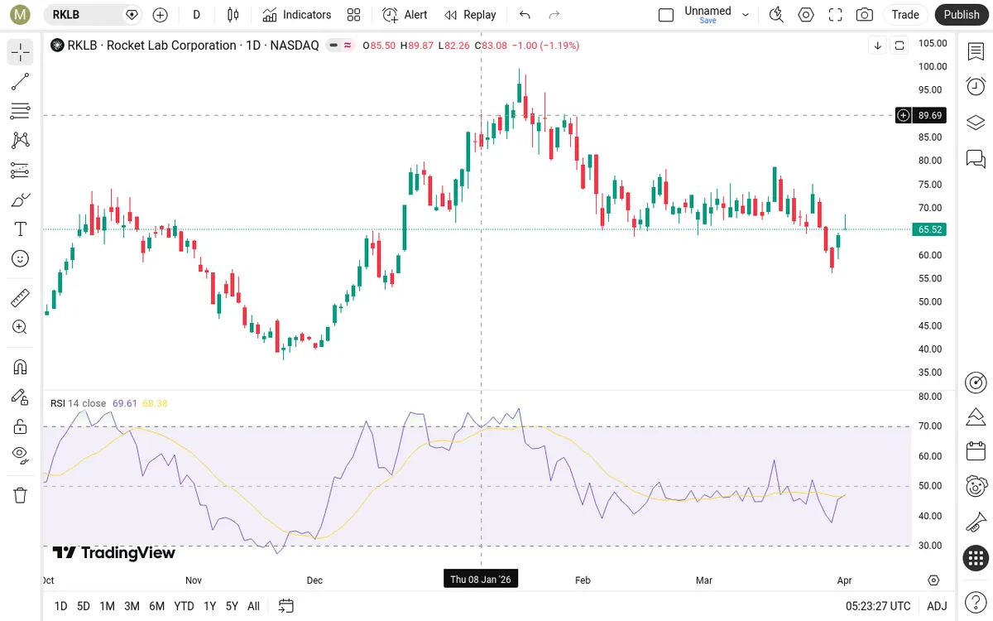Open the quick search tool

pyautogui.click(x=776, y=15)
